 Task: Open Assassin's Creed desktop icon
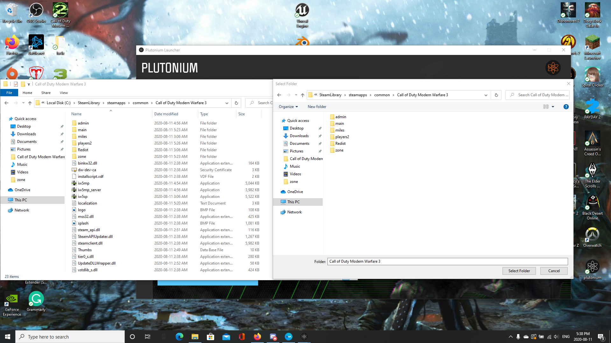(x=592, y=143)
